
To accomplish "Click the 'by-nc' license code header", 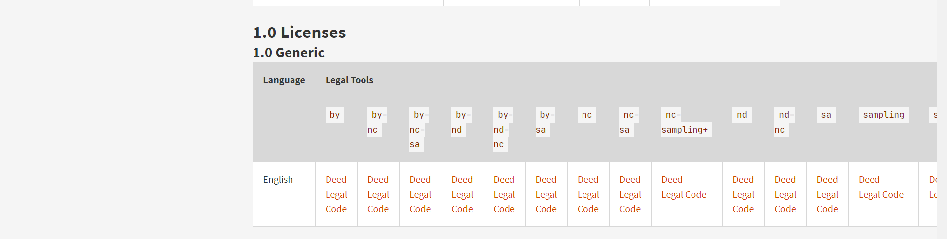I will tap(377, 122).
